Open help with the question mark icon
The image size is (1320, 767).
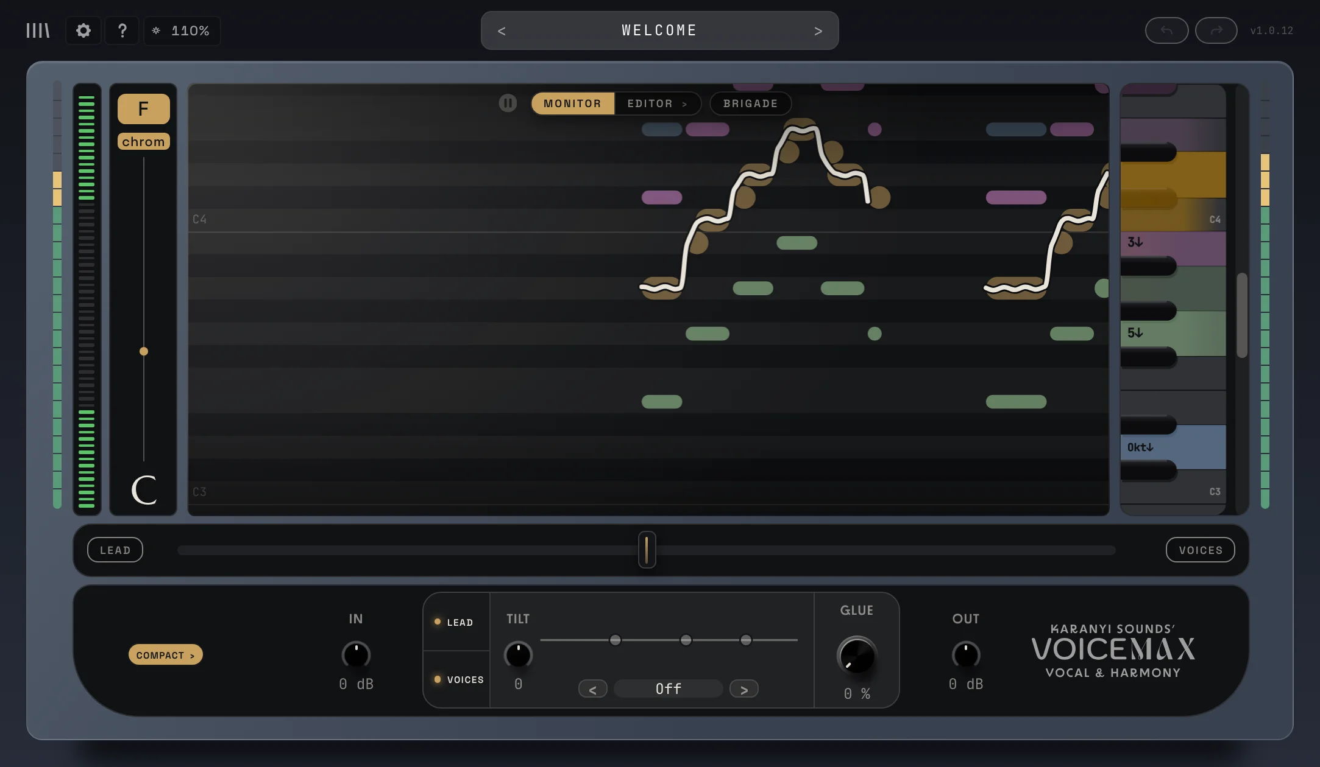pos(122,30)
